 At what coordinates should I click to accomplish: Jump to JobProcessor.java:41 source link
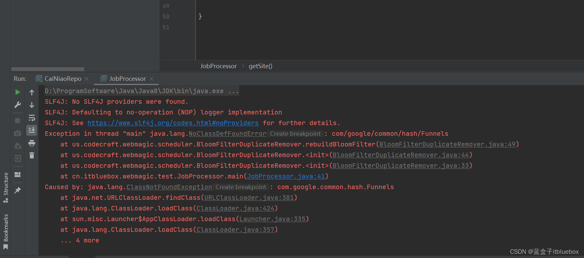pos(286,177)
